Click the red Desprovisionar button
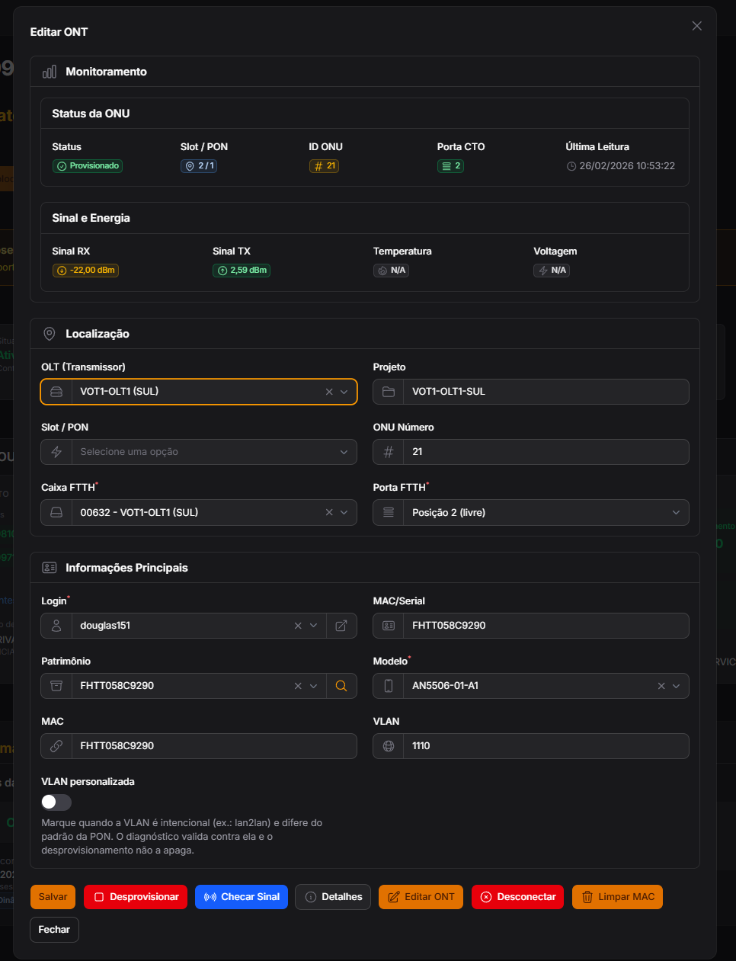Image resolution: width=736 pixels, height=961 pixels. (136, 897)
